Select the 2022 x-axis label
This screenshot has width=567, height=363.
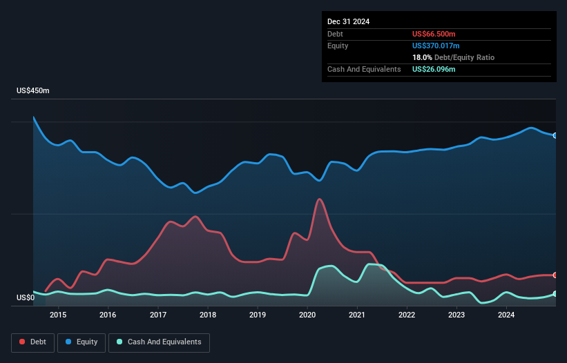[407, 315]
